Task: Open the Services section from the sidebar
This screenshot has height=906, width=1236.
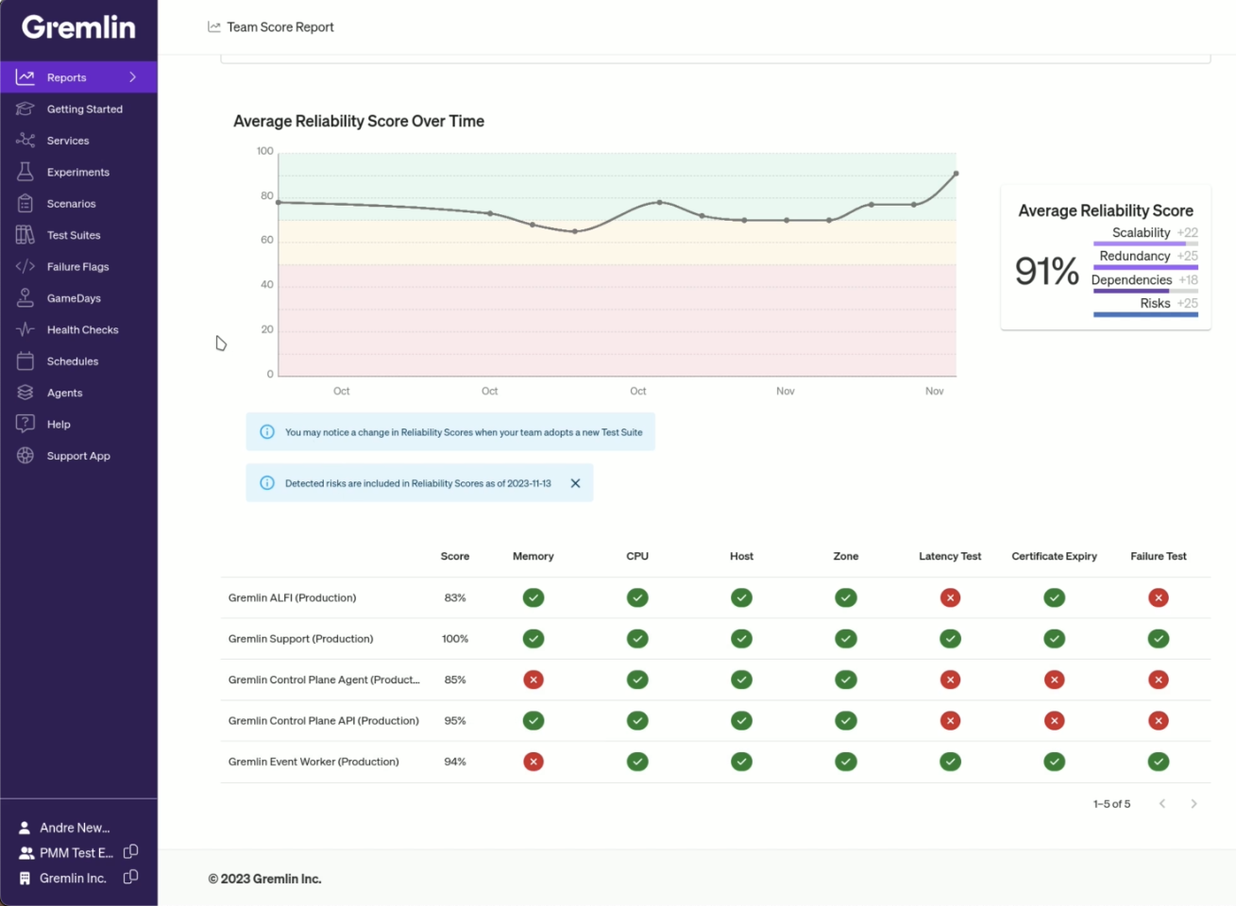Action: [x=67, y=140]
